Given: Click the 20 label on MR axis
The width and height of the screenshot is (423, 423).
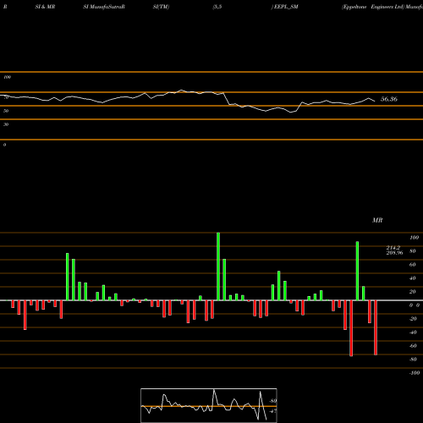Looking at the screenshot, I should [412, 292].
